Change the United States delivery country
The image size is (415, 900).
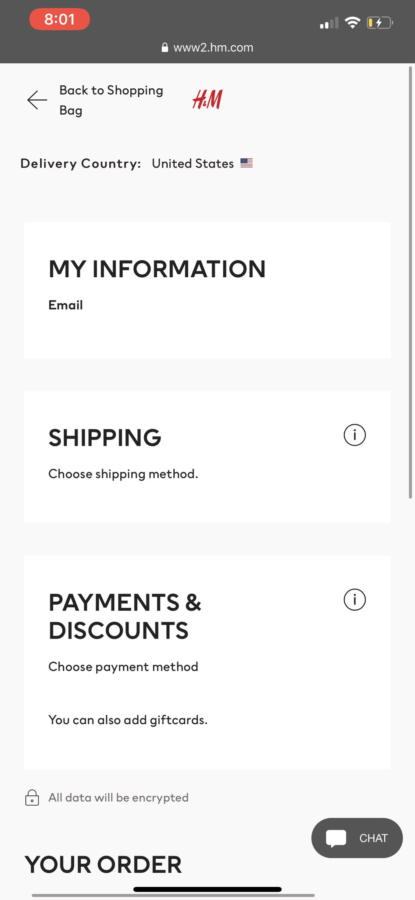pyautogui.click(x=193, y=163)
